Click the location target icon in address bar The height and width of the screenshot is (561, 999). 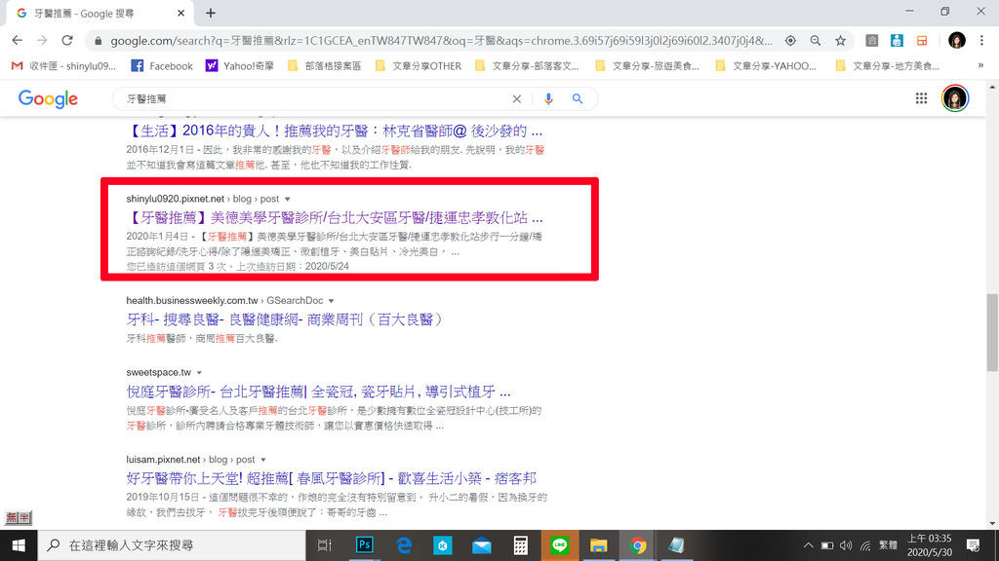790,41
